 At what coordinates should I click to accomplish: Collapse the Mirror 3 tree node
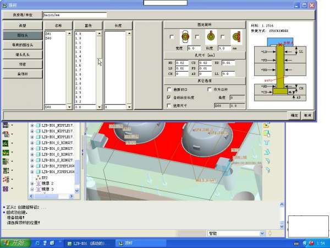pos(32,190)
